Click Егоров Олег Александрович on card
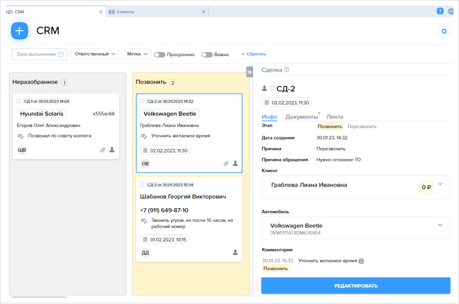The height and width of the screenshot is (304, 459). point(48,125)
